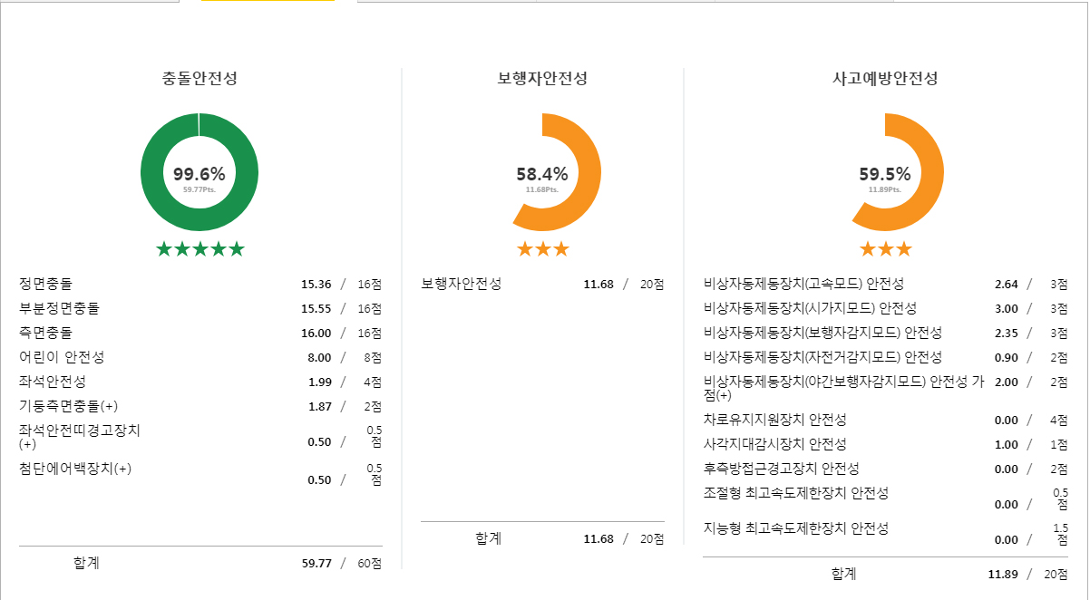1090x600 pixels.
Task: Click the 99.6% progress ring indicator
Action: coord(199,171)
